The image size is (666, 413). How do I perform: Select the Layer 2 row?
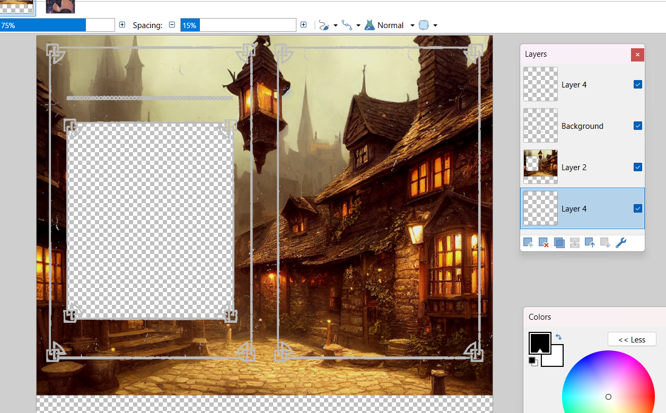[582, 167]
